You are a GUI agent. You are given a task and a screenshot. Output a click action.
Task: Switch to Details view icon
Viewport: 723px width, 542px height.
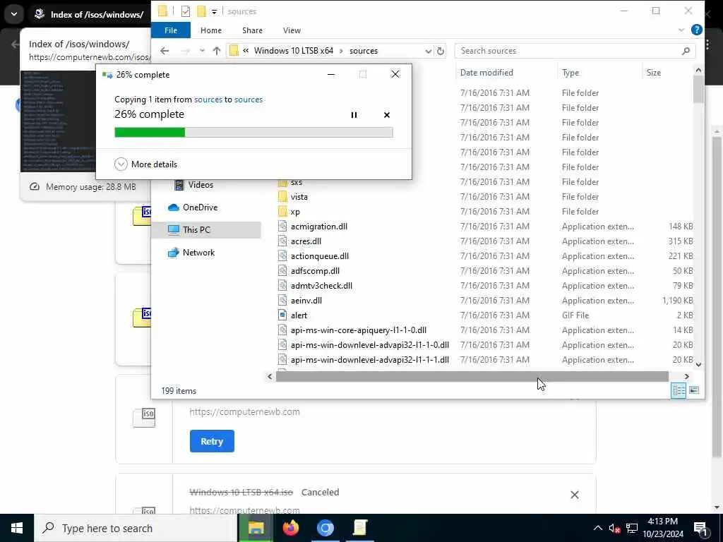point(679,390)
